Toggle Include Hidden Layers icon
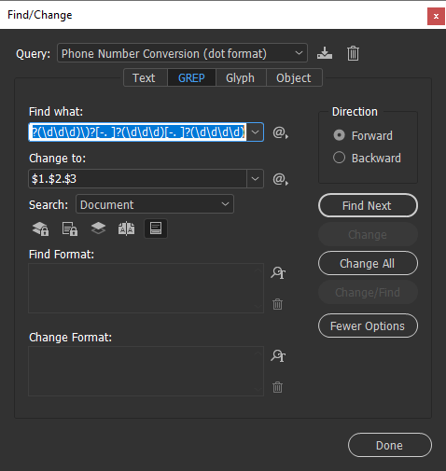This screenshot has width=446, height=471. click(x=98, y=229)
